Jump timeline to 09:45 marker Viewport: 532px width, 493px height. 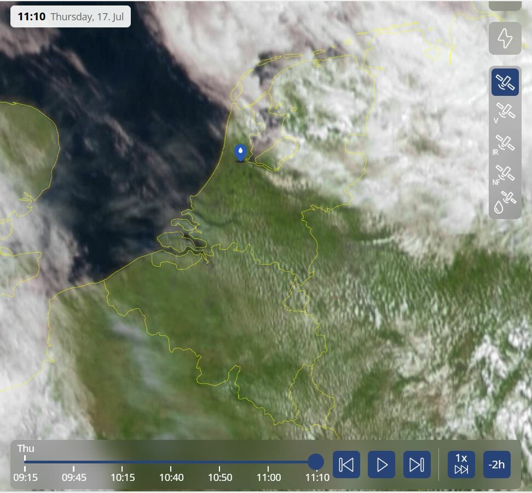74,477
